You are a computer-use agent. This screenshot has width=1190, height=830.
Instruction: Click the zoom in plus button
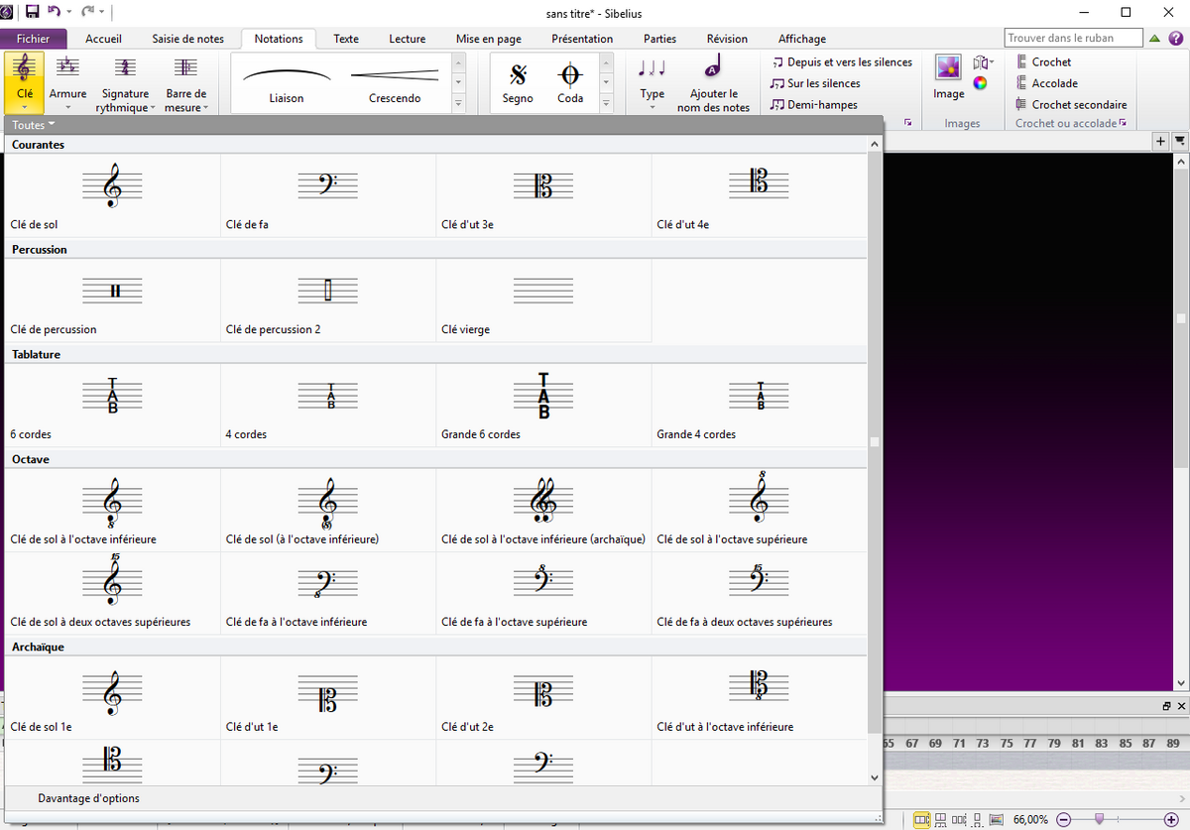click(x=1171, y=819)
